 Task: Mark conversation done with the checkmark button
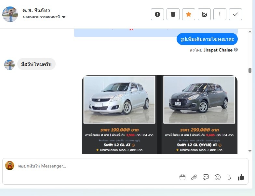[x=235, y=14]
